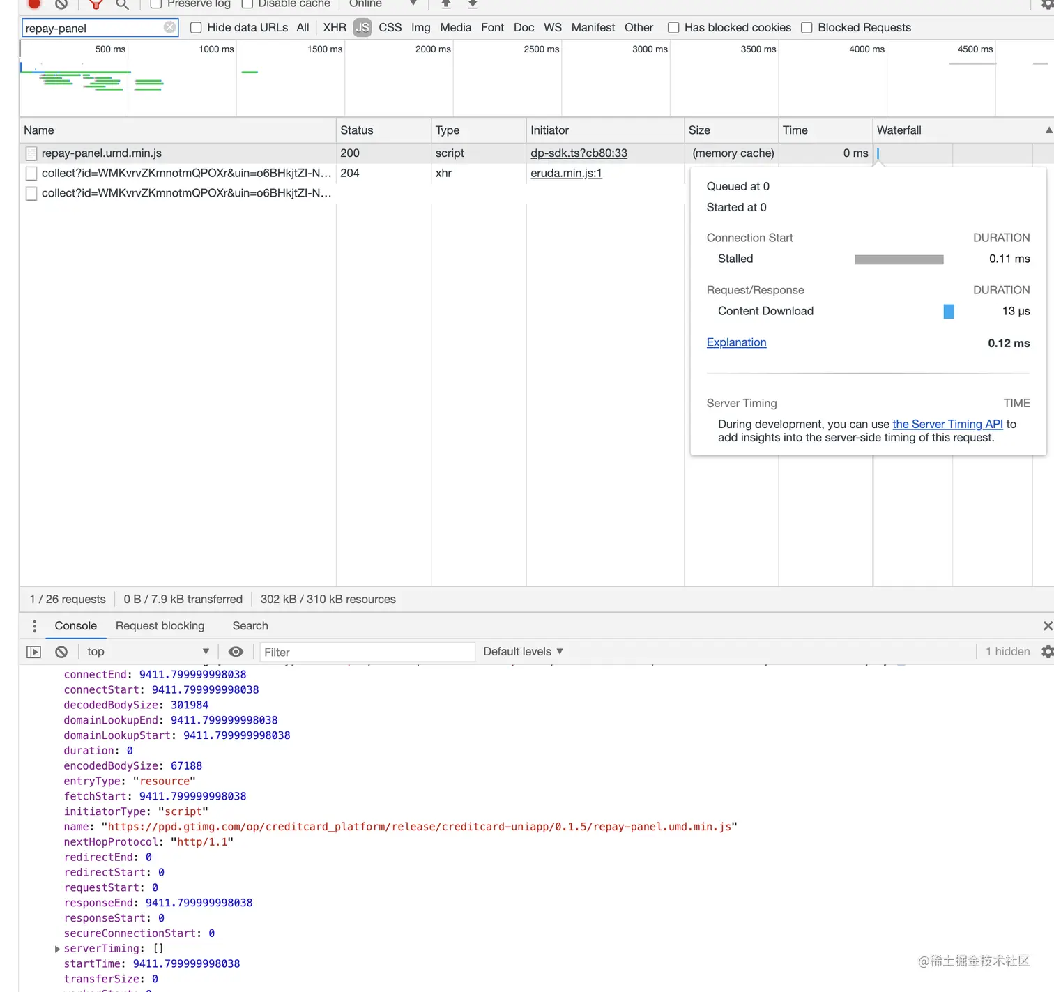Click the 1 hidden messages label
1054x992 pixels.
click(x=1007, y=652)
